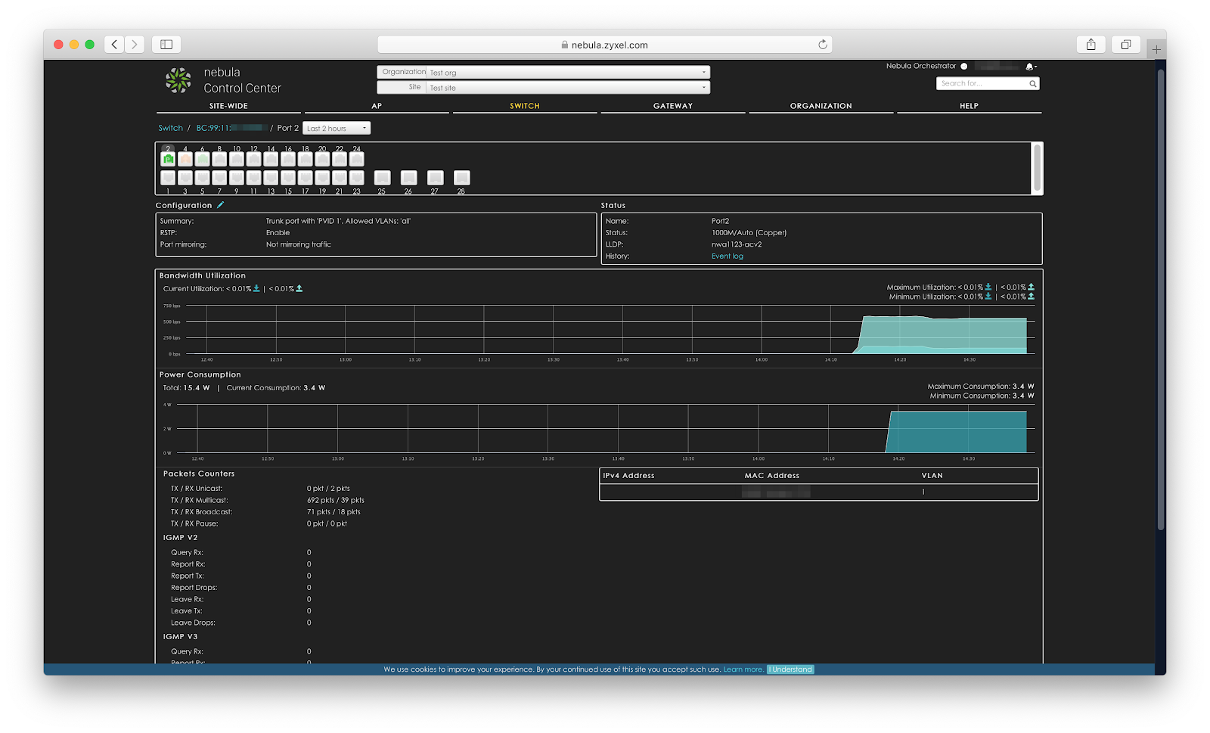This screenshot has height=733, width=1210.
Task: Select orange port 4 in switch panel
Action: click(185, 159)
